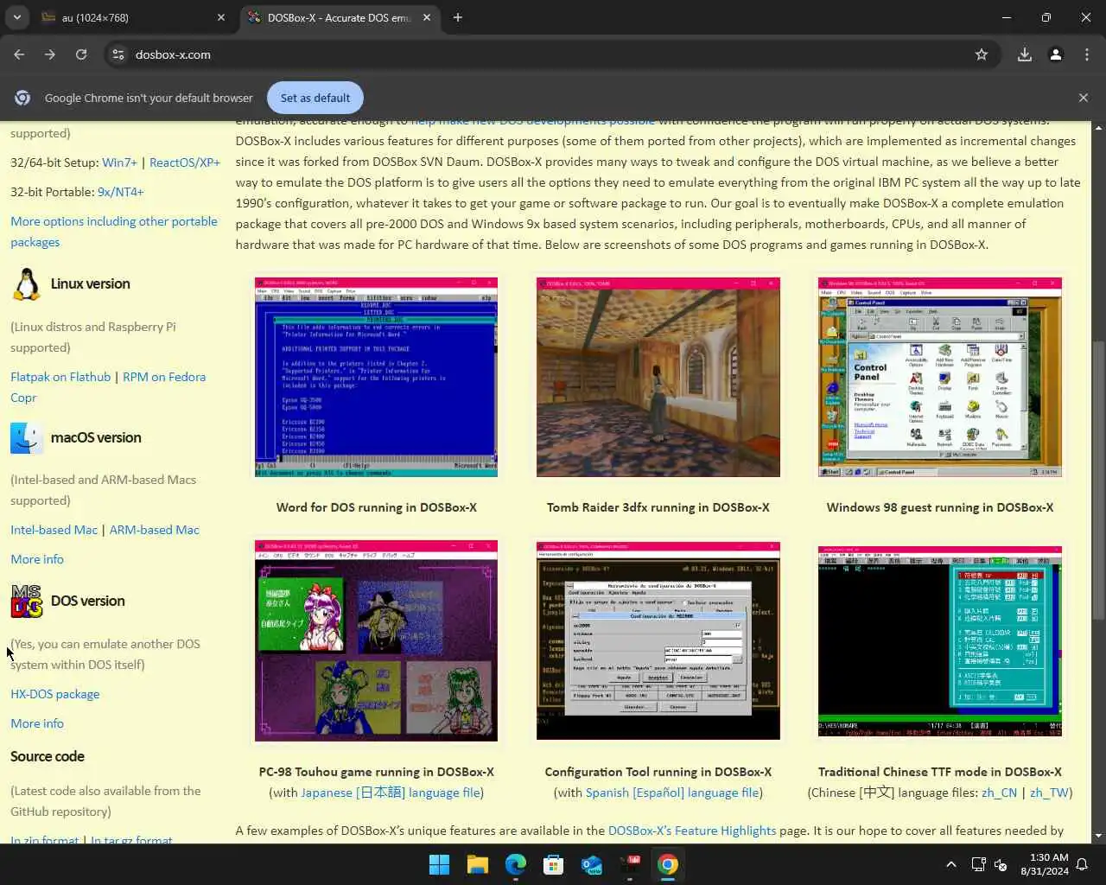Select the DOSBox-X browser tab
This screenshot has width=1106, height=885.
pyautogui.click(x=339, y=17)
